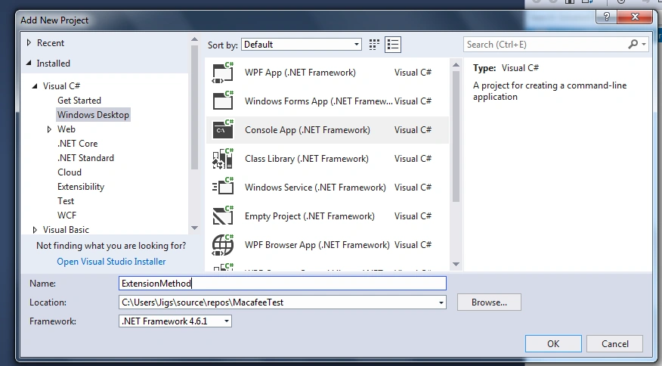The width and height of the screenshot is (662, 366).
Task: Select Windows Service (.NET Framework) text
Action: pyautogui.click(x=315, y=188)
